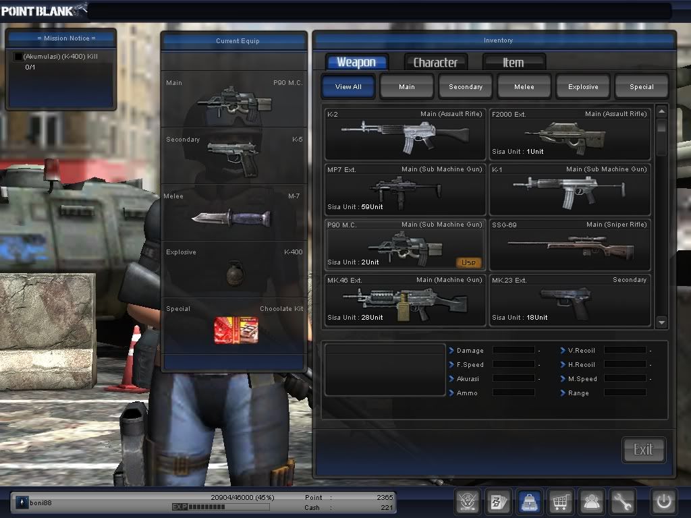Screen dimensions: 691x518
Task: Click the inventory scrollbar up arrow
Action: click(x=661, y=112)
